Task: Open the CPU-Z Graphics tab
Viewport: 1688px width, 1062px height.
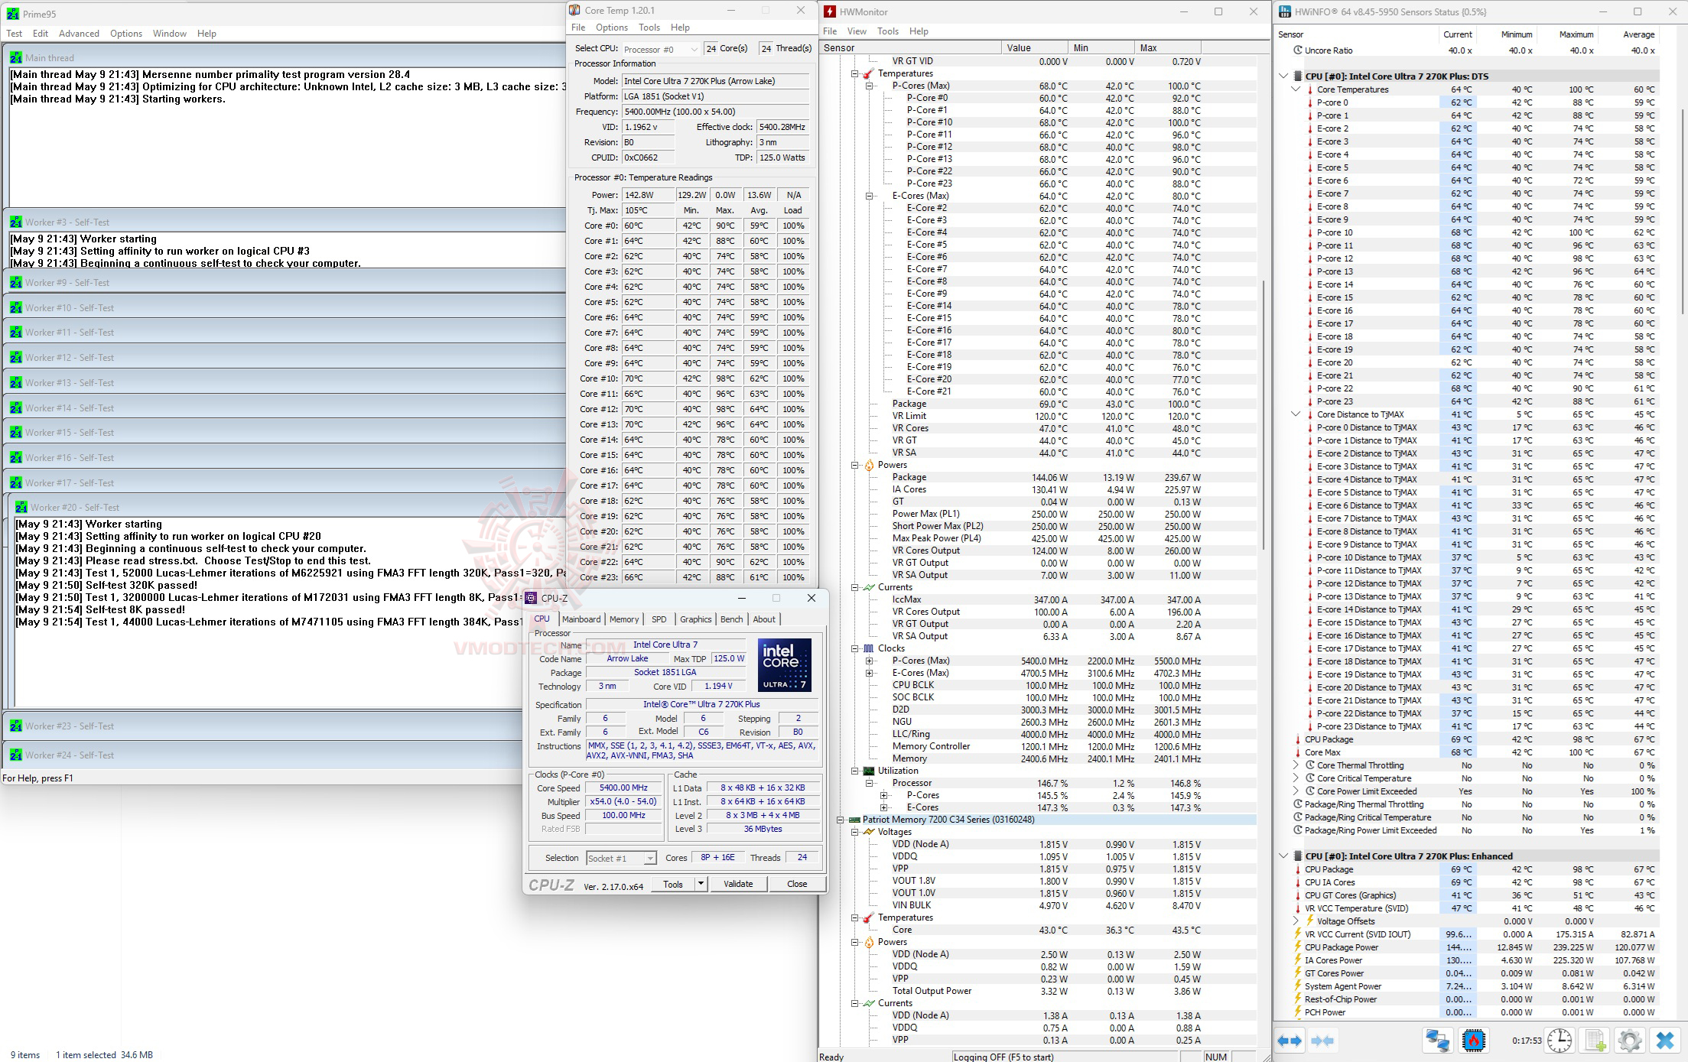Action: (696, 619)
